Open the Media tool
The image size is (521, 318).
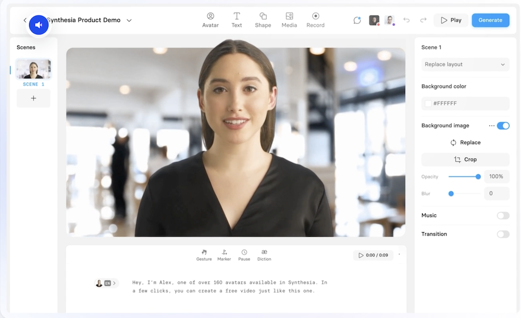[x=289, y=20]
